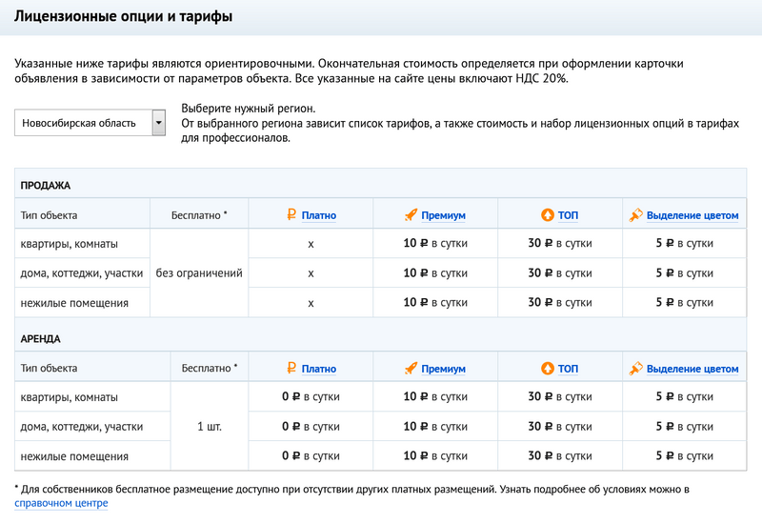Open the Платно link in the АРЕНДА table
The height and width of the screenshot is (524, 762).
pos(319,369)
